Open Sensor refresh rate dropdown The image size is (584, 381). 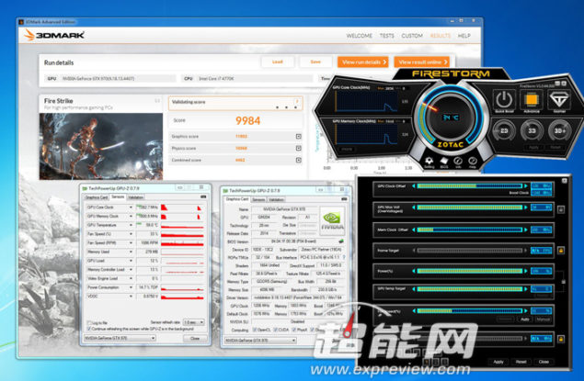[194, 322]
